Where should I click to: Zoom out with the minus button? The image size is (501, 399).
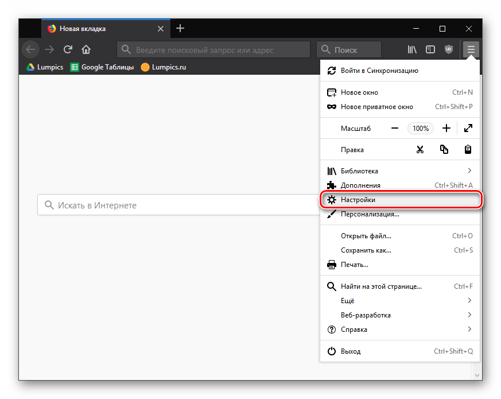tap(395, 129)
